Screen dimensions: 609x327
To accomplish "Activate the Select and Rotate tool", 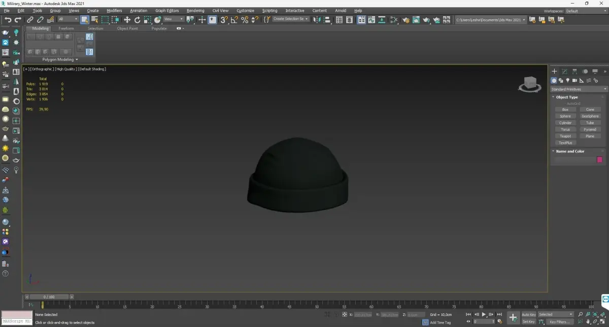I will click(137, 20).
